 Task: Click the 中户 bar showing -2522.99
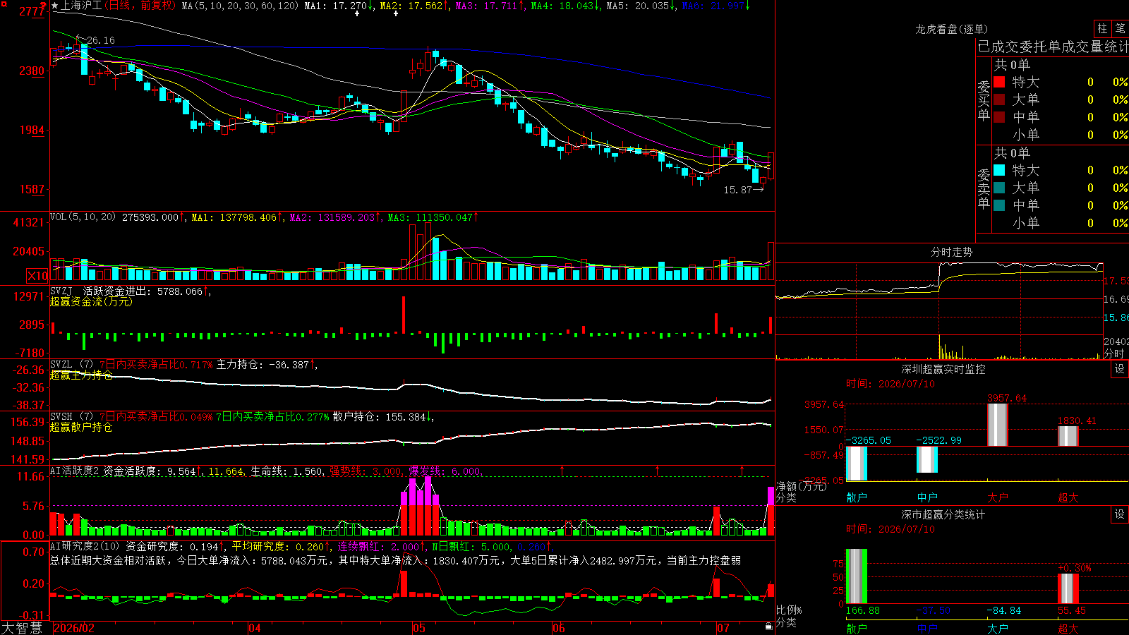click(927, 459)
